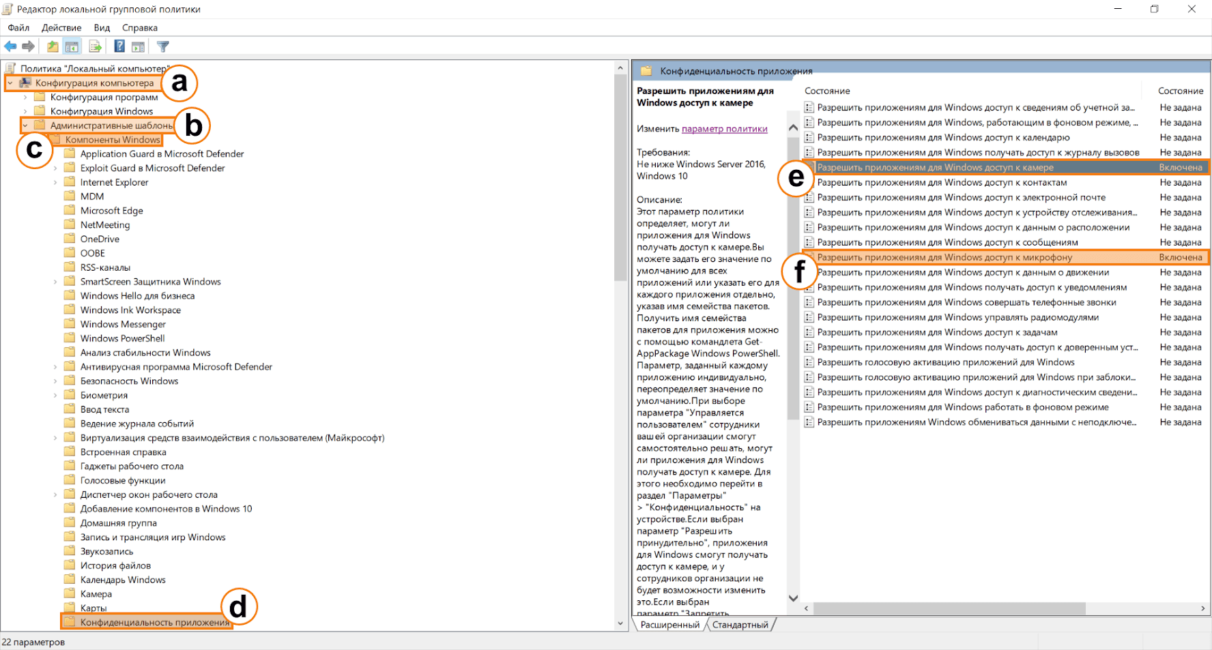
Task: Toggle the console tree pane icon
Action: coord(72,46)
